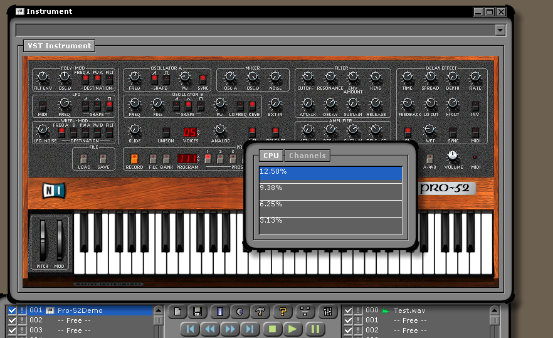This screenshot has height=338, width=553.
Task: Click the filter RESONANCE knob
Action: (x=330, y=77)
